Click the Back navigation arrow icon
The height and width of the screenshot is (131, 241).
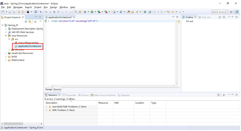pos(173,12)
